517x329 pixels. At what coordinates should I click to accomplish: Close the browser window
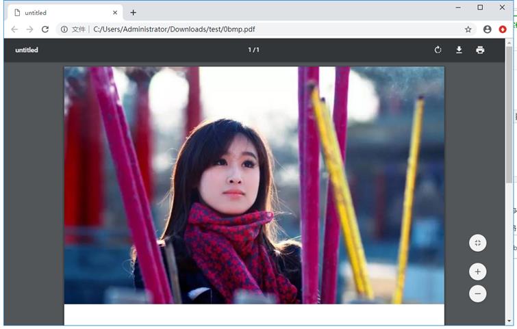coord(502,8)
